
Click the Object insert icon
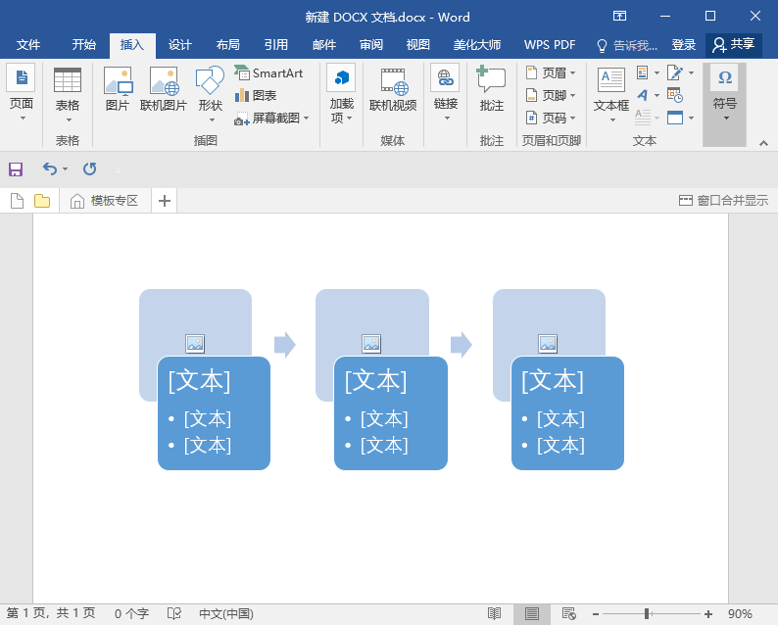coord(675,118)
